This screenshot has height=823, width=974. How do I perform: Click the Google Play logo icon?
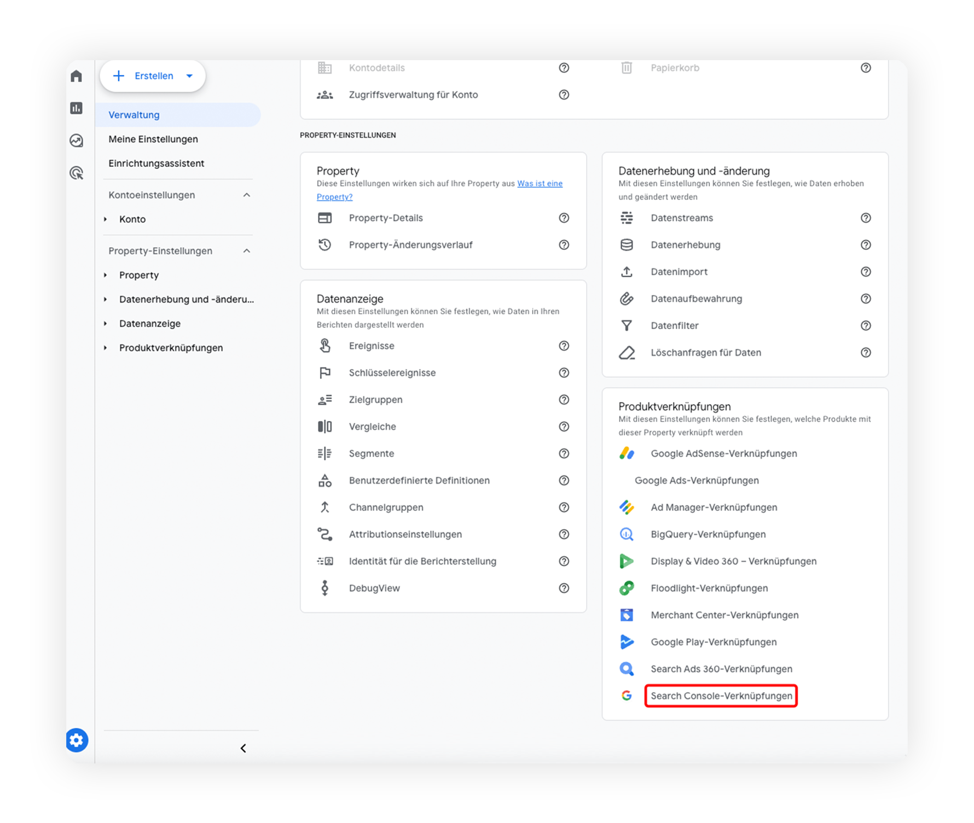[x=627, y=642]
